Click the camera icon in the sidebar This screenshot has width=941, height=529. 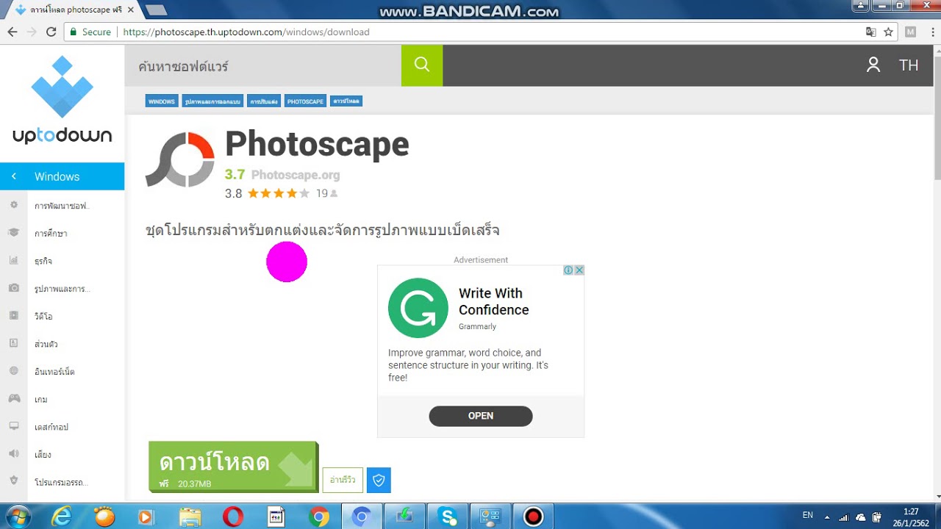[x=14, y=288]
